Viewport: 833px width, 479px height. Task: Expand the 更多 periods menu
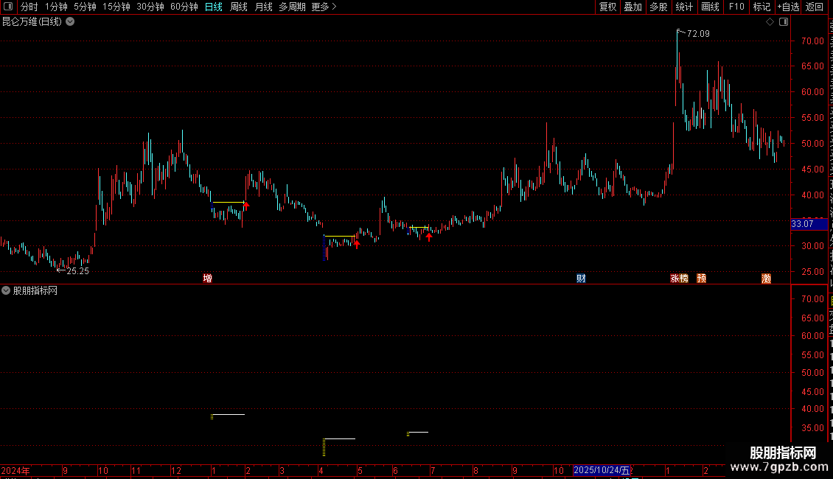[324, 7]
